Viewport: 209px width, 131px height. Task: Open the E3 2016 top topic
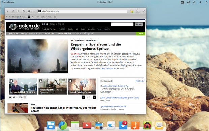62,29
